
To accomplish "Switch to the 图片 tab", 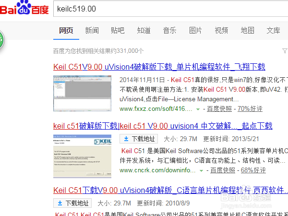I will (195, 31).
